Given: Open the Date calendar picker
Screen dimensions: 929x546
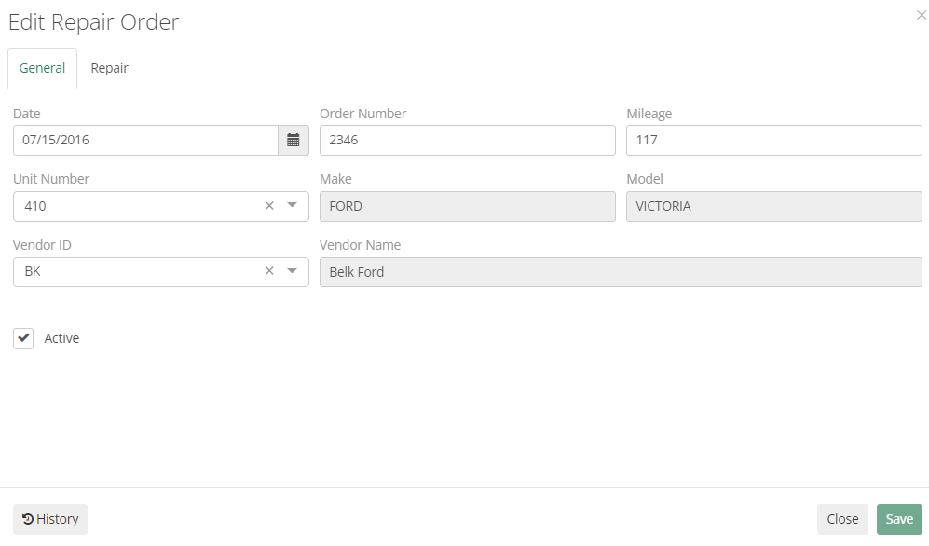Looking at the screenshot, I should click(x=294, y=140).
